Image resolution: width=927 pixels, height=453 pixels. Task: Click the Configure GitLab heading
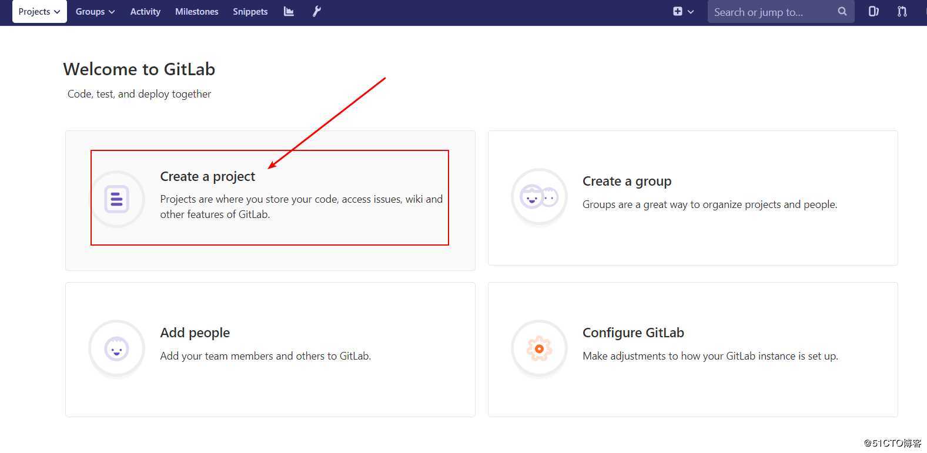point(633,333)
